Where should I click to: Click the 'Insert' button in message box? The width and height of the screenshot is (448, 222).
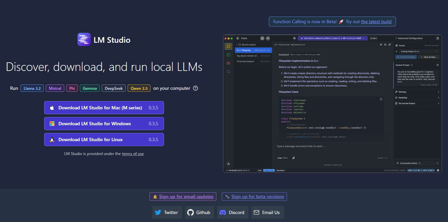point(383,158)
